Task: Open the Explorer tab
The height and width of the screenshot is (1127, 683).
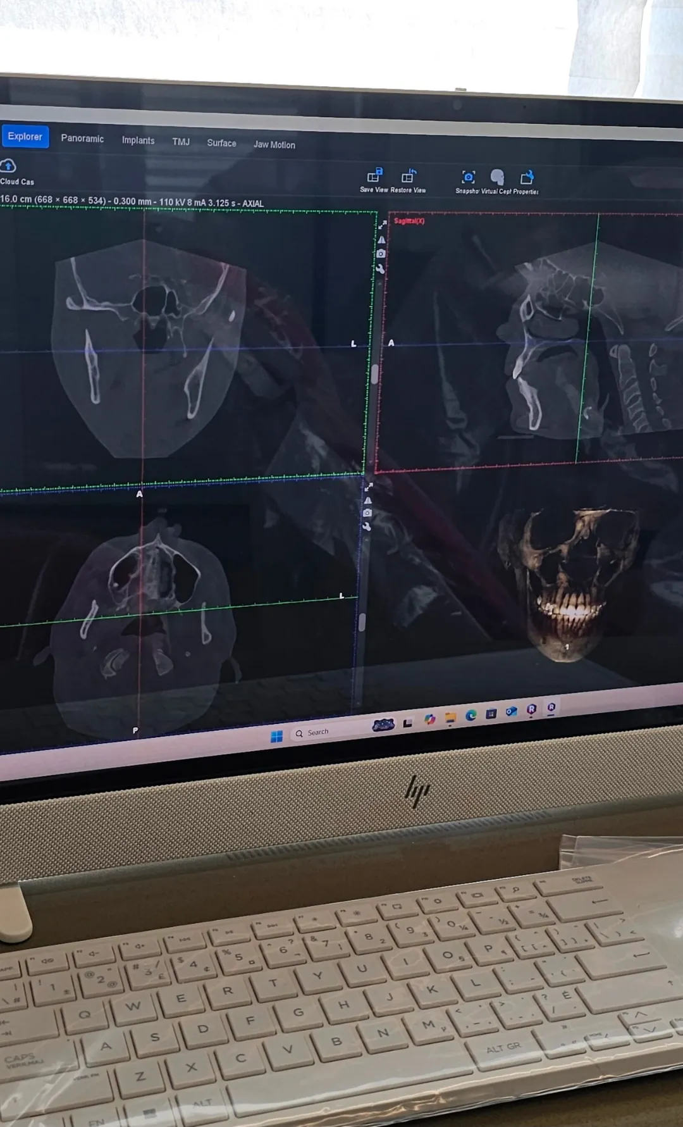Action: [25, 137]
